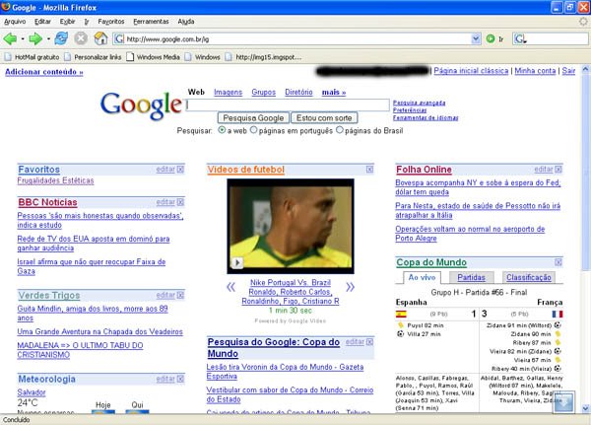Screen dimensions: 591x425
Task: Select 'páginas em português' radio button
Action: 254,130
